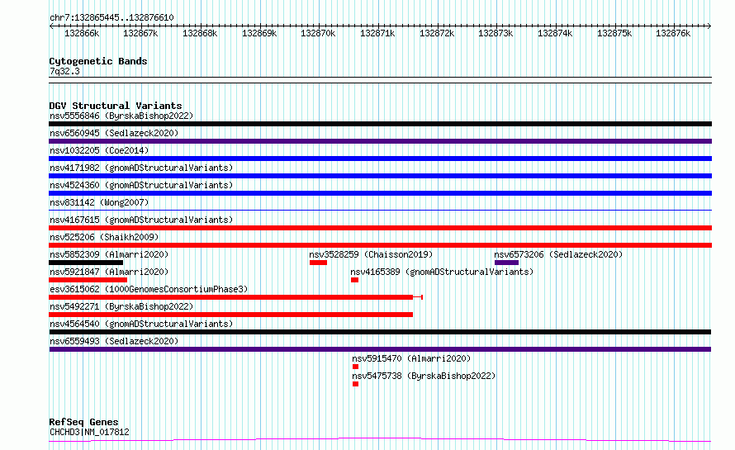This screenshot has width=735, height=450.
Task: Click the red nsv5492271 variant bar
Action: (x=230, y=315)
